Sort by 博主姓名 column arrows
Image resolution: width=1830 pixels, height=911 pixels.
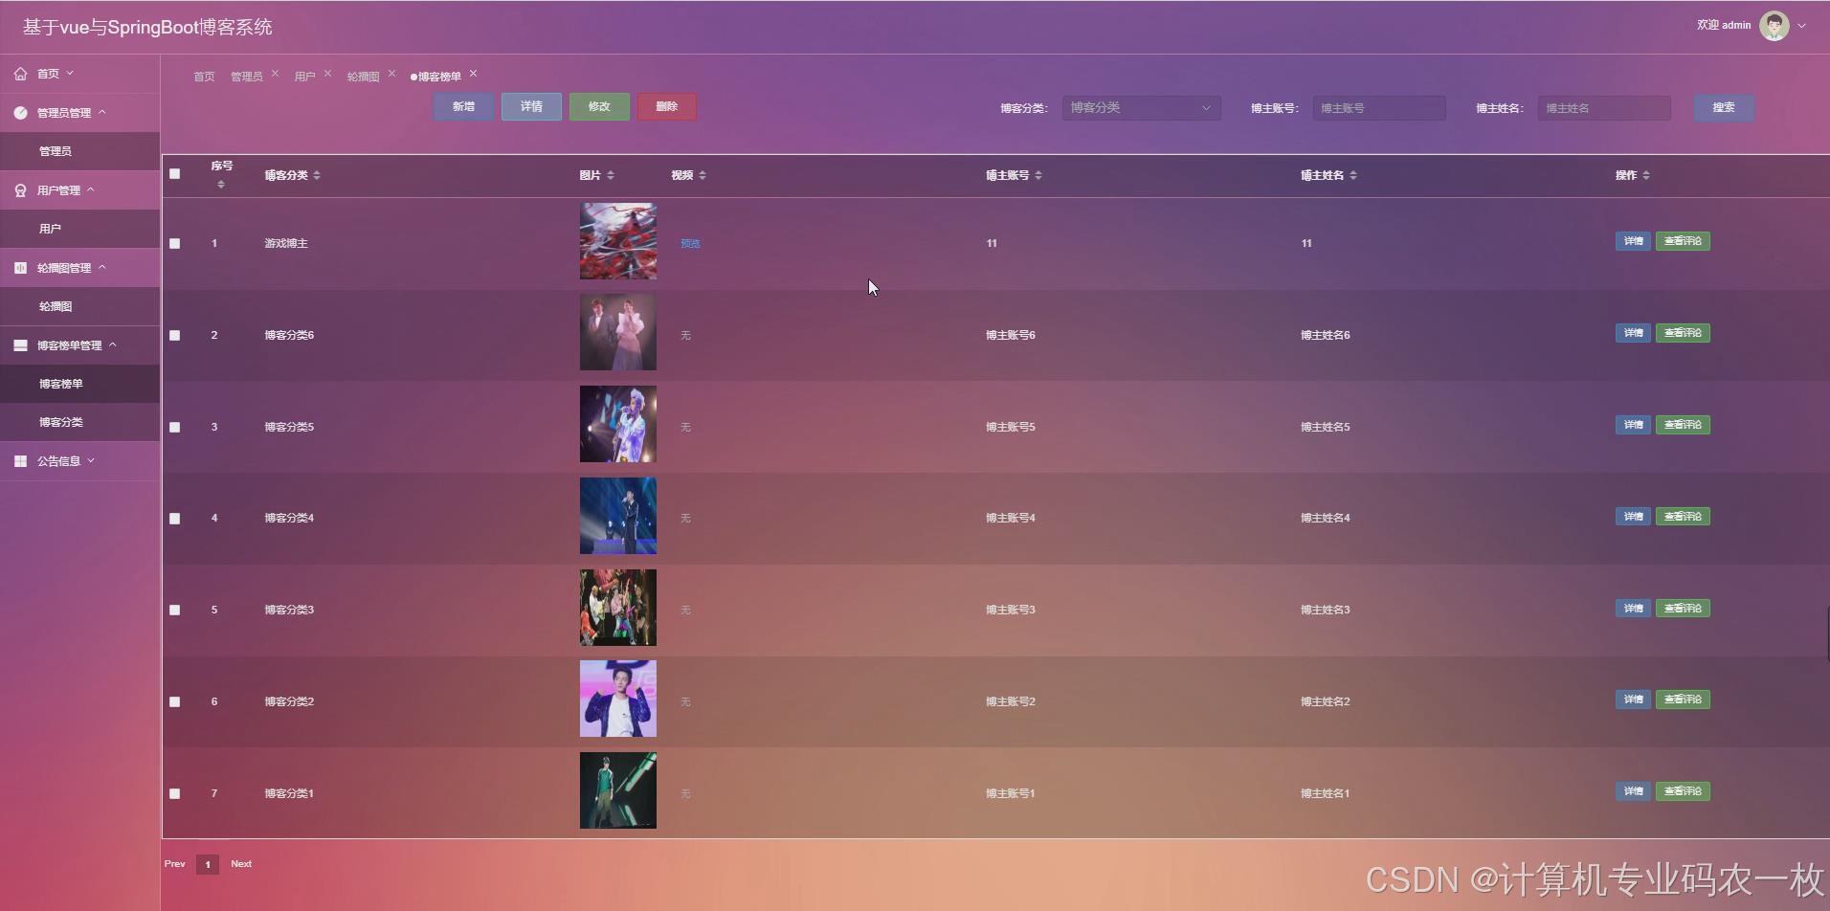(1353, 175)
